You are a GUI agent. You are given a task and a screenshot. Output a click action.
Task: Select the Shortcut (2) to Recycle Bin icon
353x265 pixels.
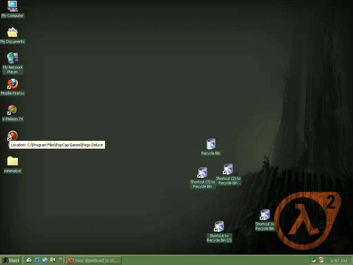[228, 169]
